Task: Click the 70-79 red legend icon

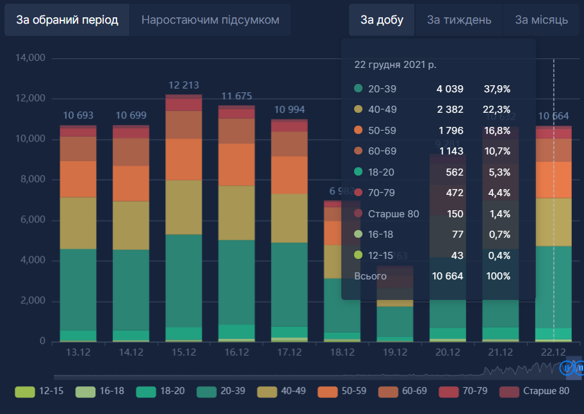Action: 450,391
